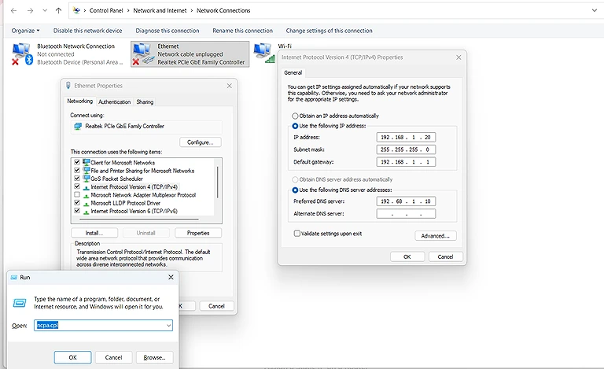Viewport: 604px width, 369px height.
Task: Click Network and Internet breadcrumb
Action: tap(160, 11)
